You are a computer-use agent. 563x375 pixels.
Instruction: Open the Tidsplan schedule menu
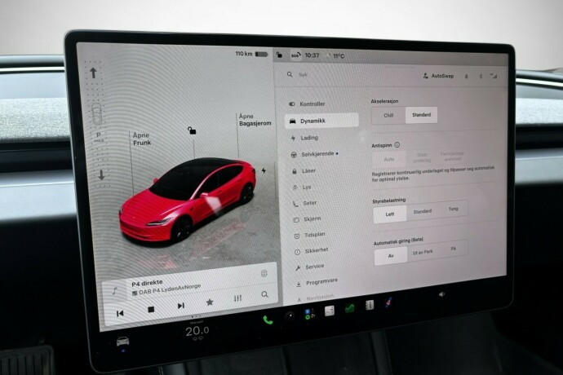pos(309,235)
